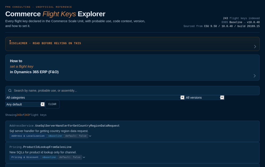Screen dimensions: 265x167
Task: Click the CLEAR filters button
Action: coord(52,104)
